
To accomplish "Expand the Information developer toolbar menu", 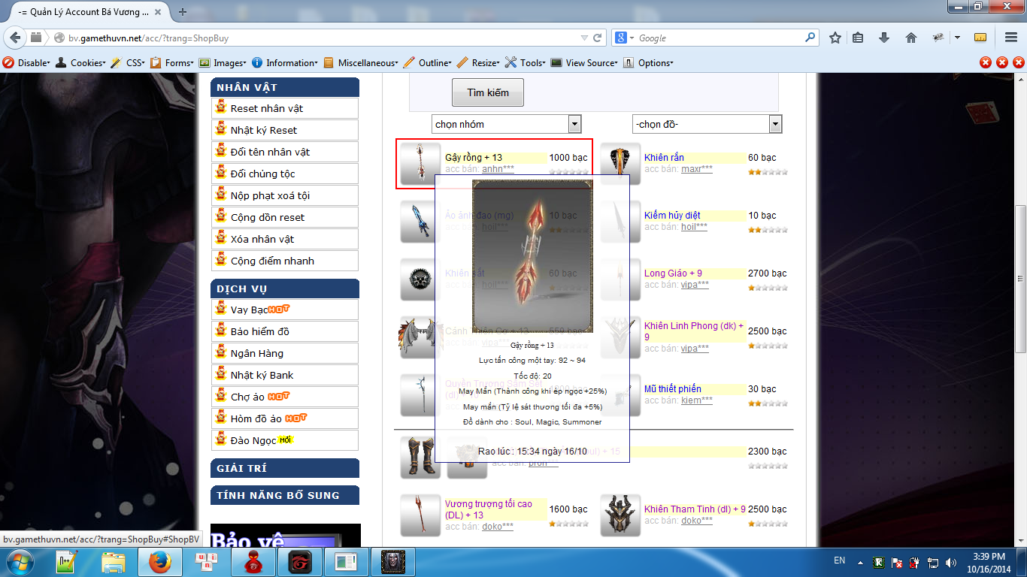I will coord(285,63).
